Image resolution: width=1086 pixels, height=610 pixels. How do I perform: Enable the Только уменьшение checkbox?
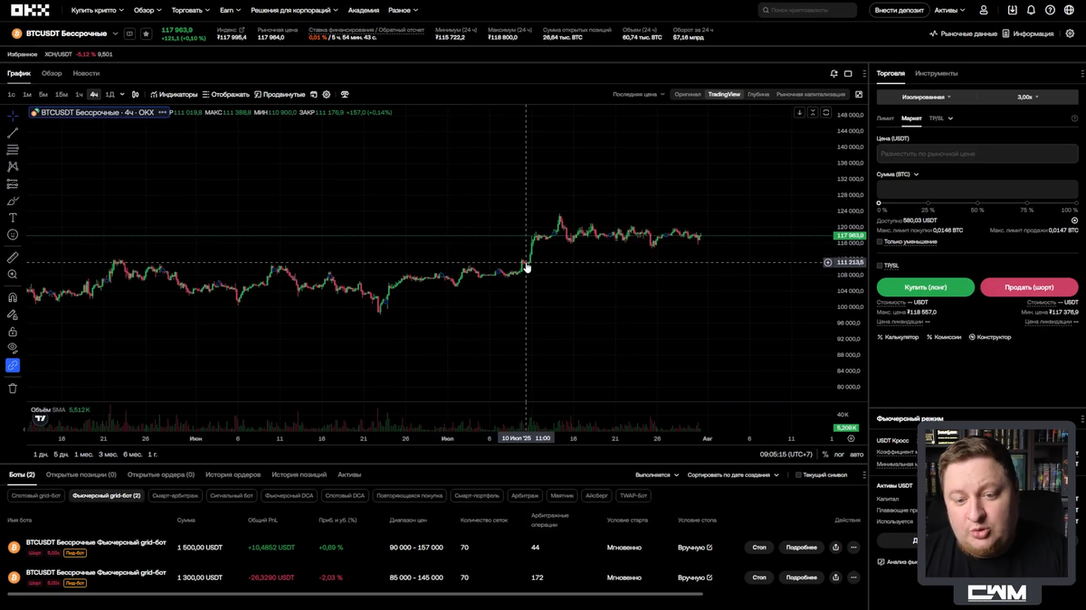[x=880, y=241]
